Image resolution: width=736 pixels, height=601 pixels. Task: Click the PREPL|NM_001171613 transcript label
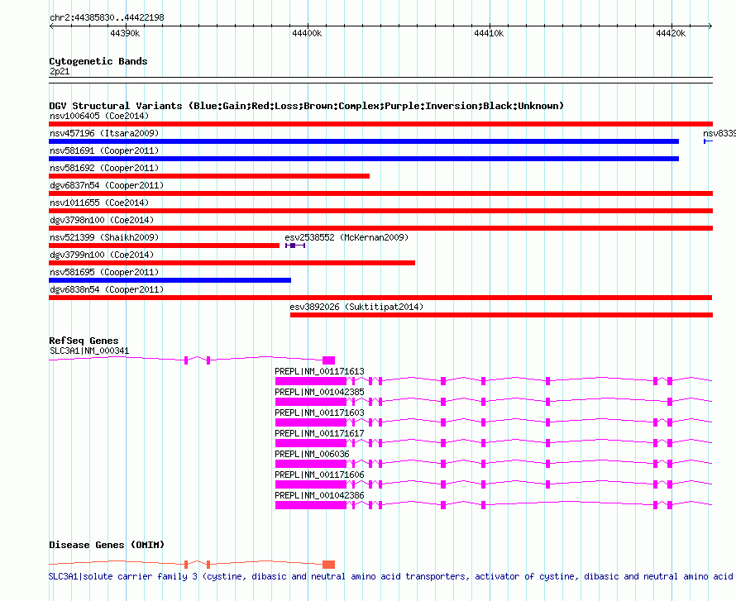[x=320, y=371]
